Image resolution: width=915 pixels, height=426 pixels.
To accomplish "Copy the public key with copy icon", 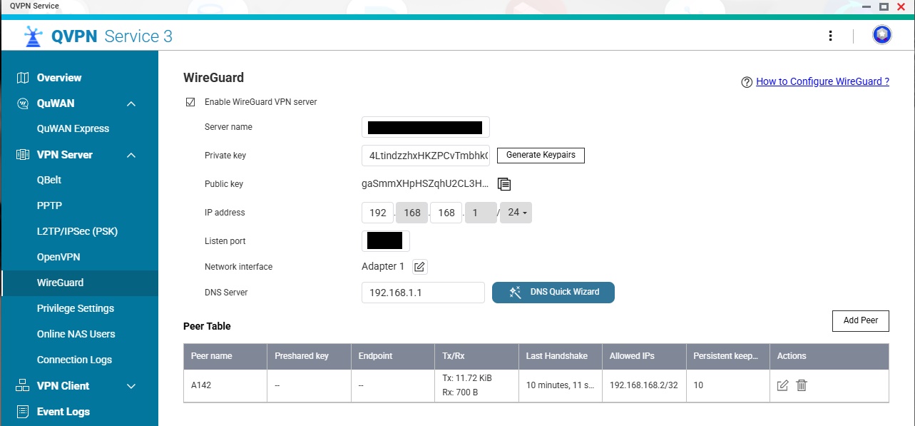I will point(504,184).
